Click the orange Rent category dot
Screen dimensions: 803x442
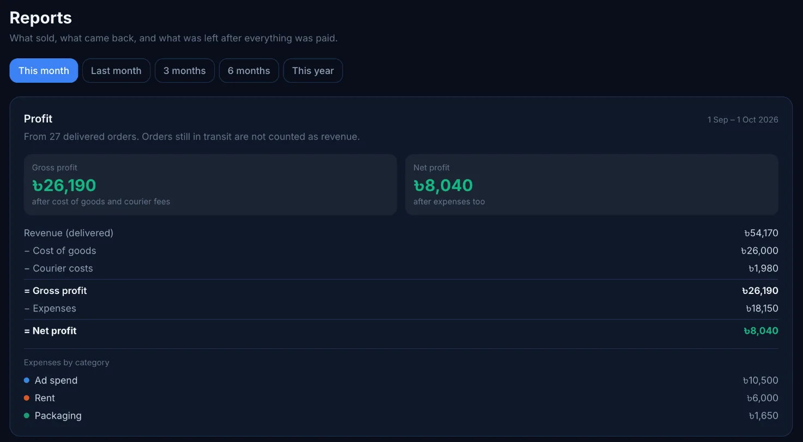[27, 398]
